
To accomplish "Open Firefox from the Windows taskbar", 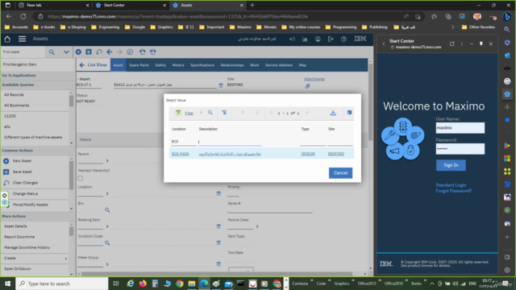I will 143,284.
